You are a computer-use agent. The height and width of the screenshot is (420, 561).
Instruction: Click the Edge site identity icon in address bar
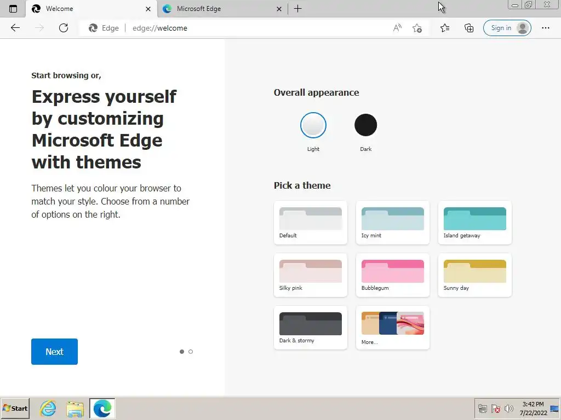(x=104, y=28)
